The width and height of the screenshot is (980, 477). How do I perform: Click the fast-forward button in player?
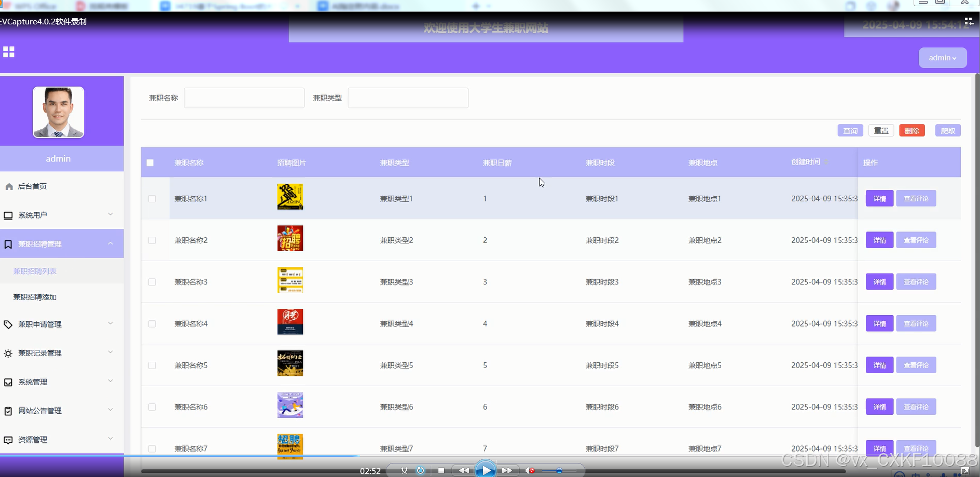[507, 471]
